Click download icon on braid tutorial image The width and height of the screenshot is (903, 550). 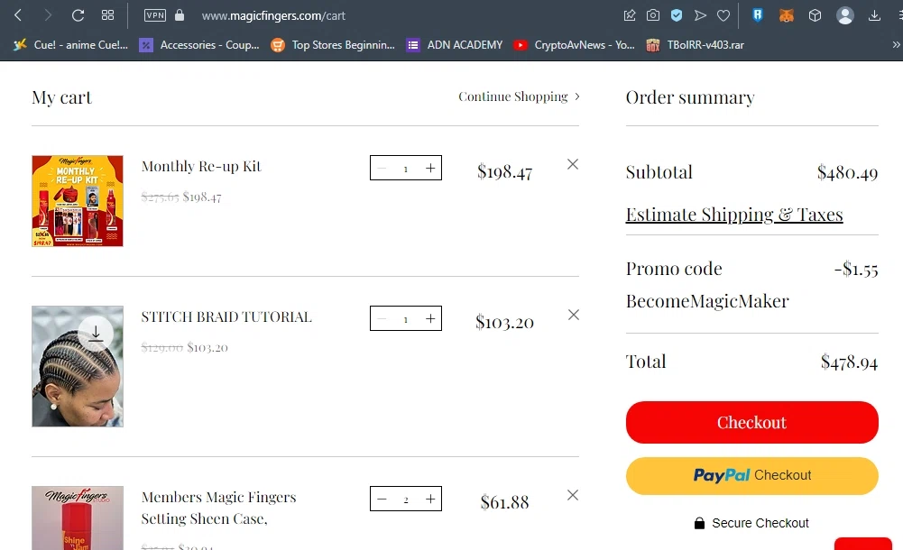tap(96, 333)
